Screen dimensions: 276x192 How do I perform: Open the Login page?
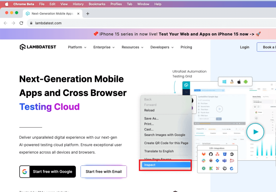pos(245,47)
